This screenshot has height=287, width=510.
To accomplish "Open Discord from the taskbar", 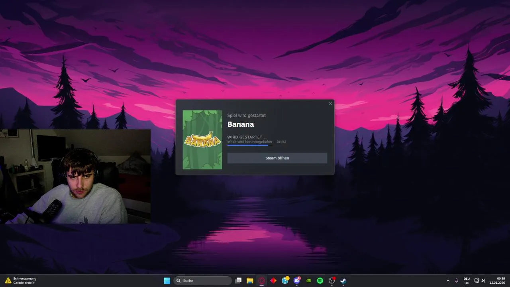I will 297,281.
